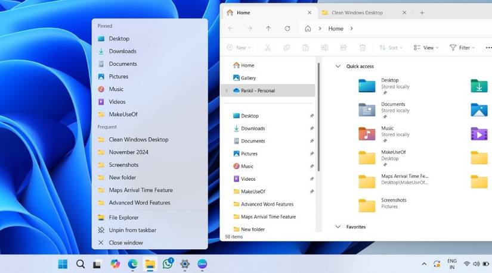Open Pictures from the pinned jump list
The height and width of the screenshot is (273, 492).
click(150, 76)
